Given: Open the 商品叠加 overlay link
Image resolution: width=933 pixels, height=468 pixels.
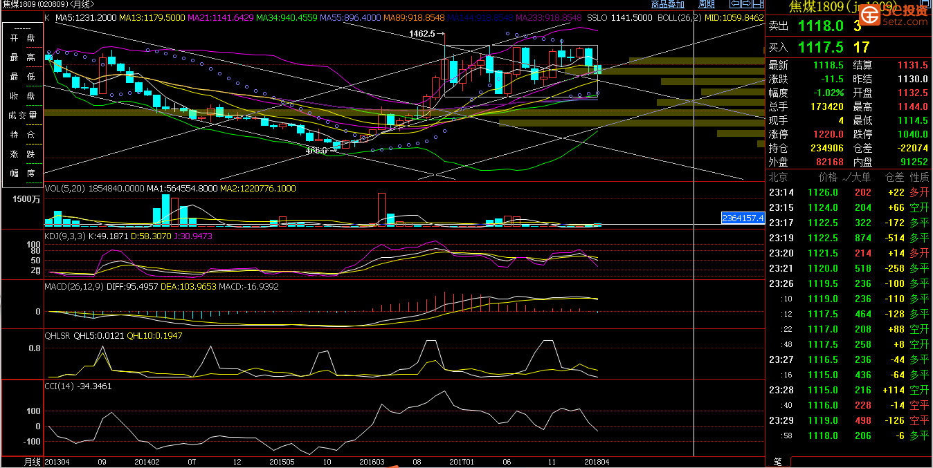Looking at the screenshot, I should tap(668, 4).
